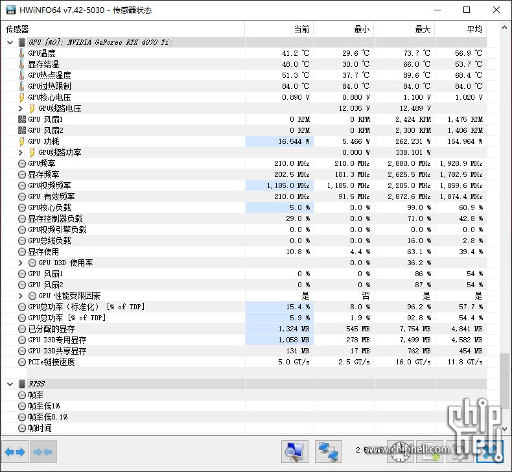Click the gauge icon beside GPU核心负载
Image resolution: width=512 pixels, height=472 pixels.
[21, 207]
